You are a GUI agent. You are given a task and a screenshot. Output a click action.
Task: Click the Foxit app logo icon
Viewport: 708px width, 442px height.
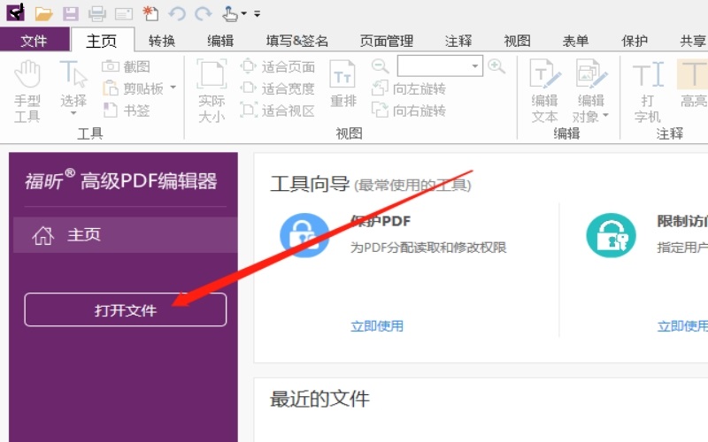15,12
